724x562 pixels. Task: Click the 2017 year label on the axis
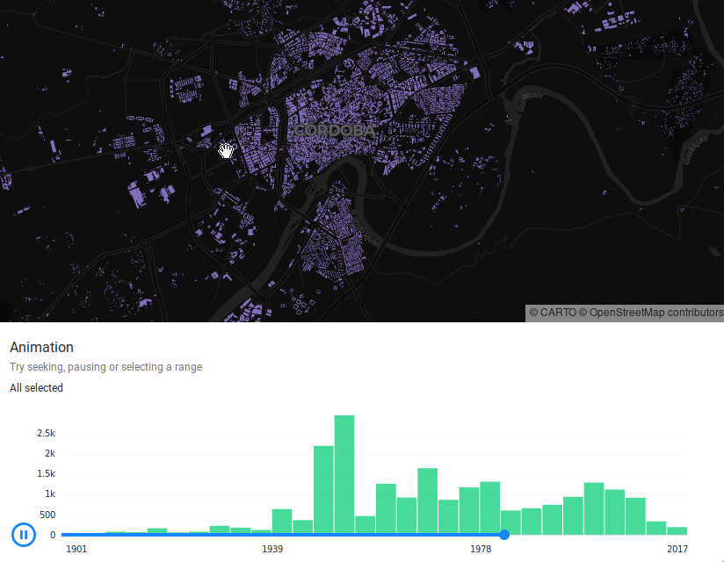pos(677,549)
